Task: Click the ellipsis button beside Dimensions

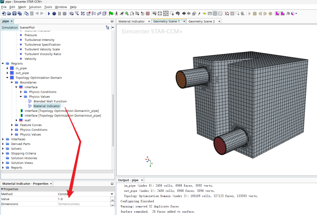Action: pyautogui.click(x=112, y=204)
